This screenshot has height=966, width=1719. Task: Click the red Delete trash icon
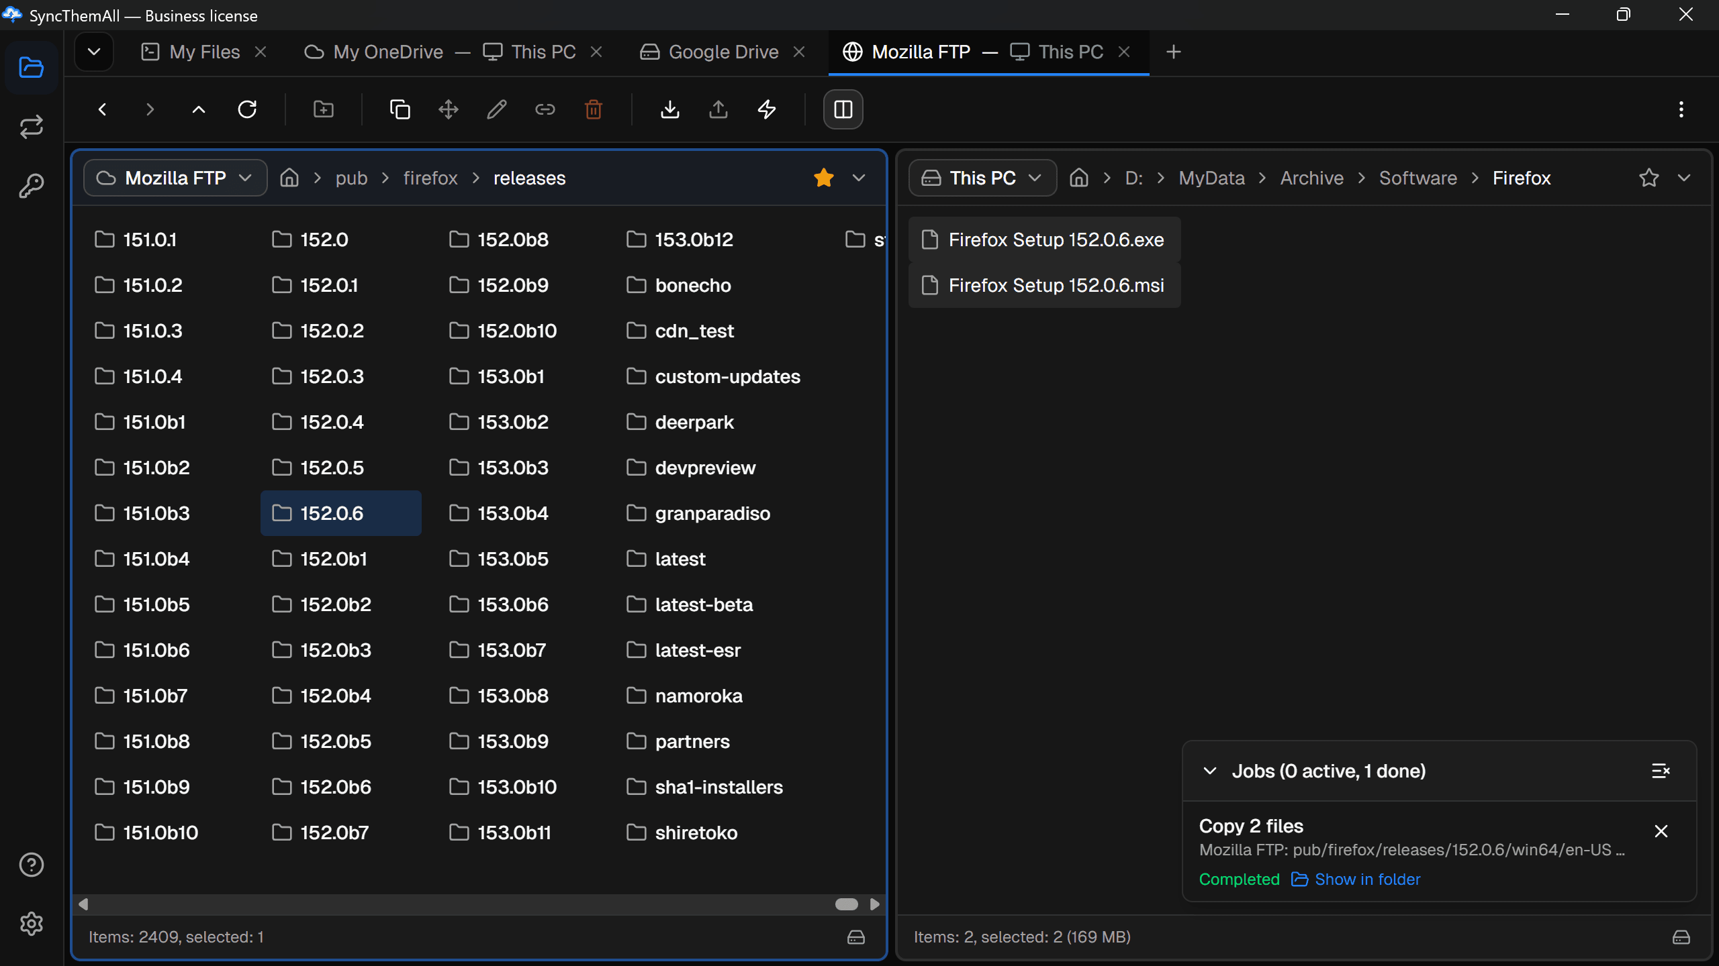[x=594, y=109]
